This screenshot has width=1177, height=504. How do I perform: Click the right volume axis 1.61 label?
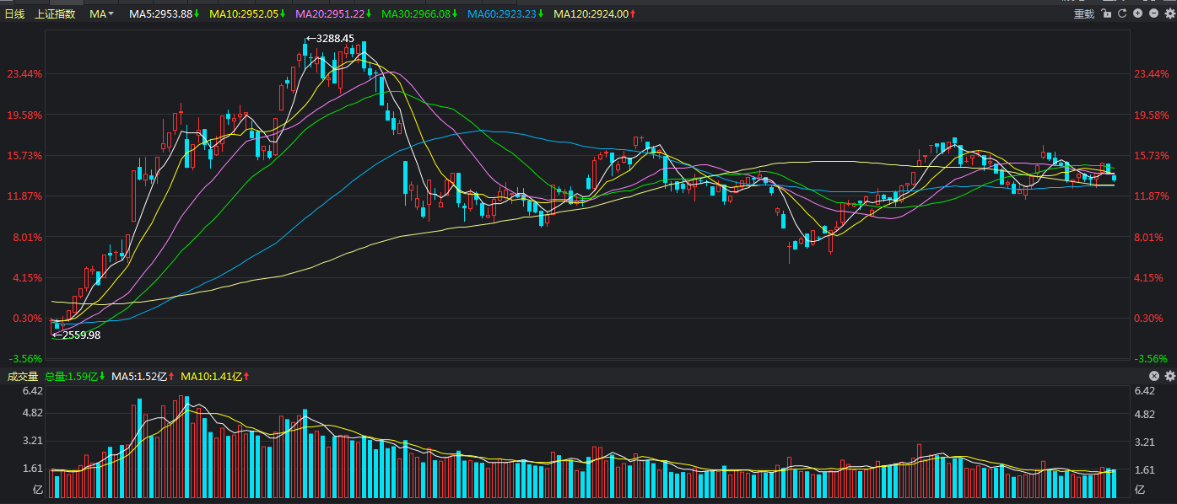tap(1145, 469)
